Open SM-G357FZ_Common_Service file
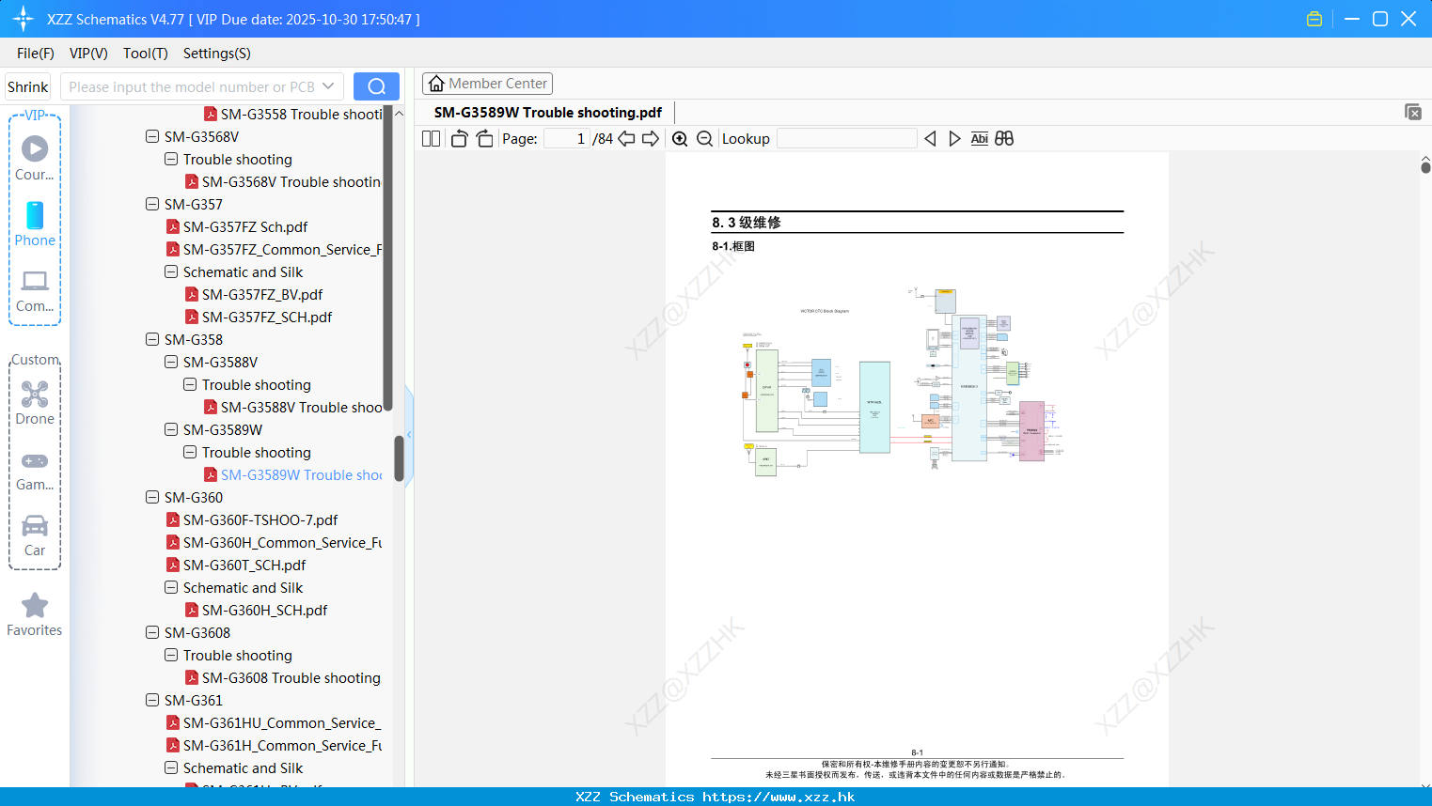 coord(274,249)
